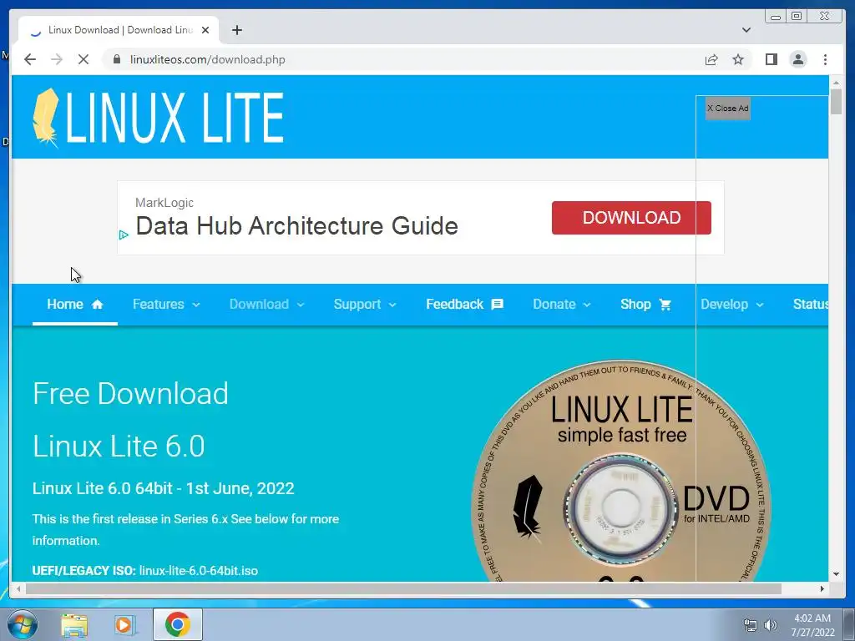Click the Data Hub Architecture Guide ad title
Screen dimensions: 855x641
click(x=296, y=225)
